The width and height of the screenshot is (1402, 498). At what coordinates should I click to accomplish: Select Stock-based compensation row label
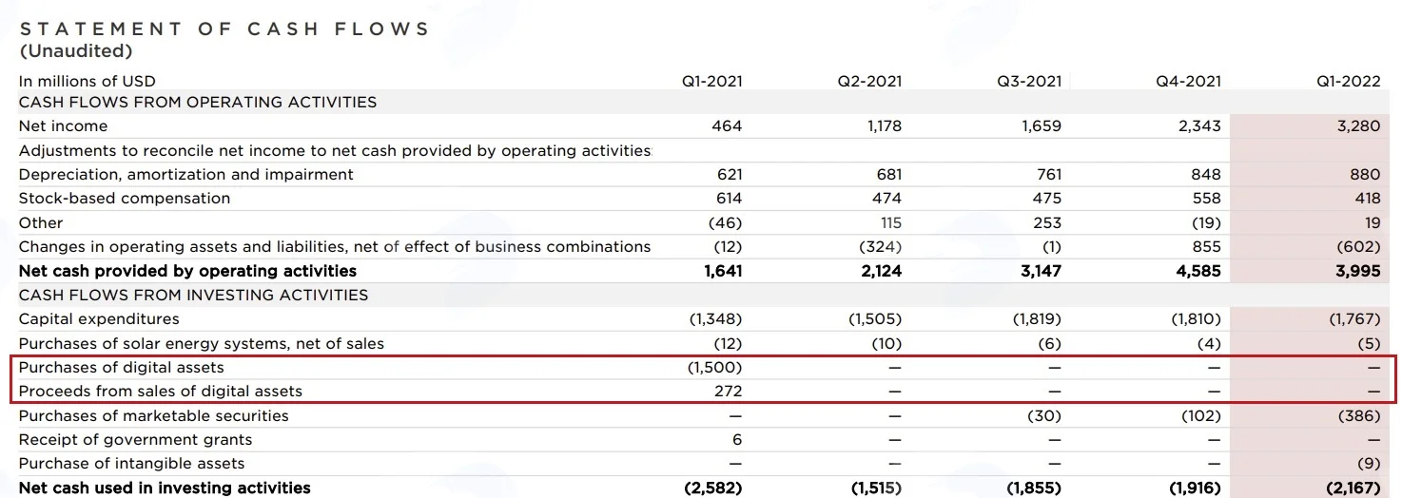tap(125, 199)
